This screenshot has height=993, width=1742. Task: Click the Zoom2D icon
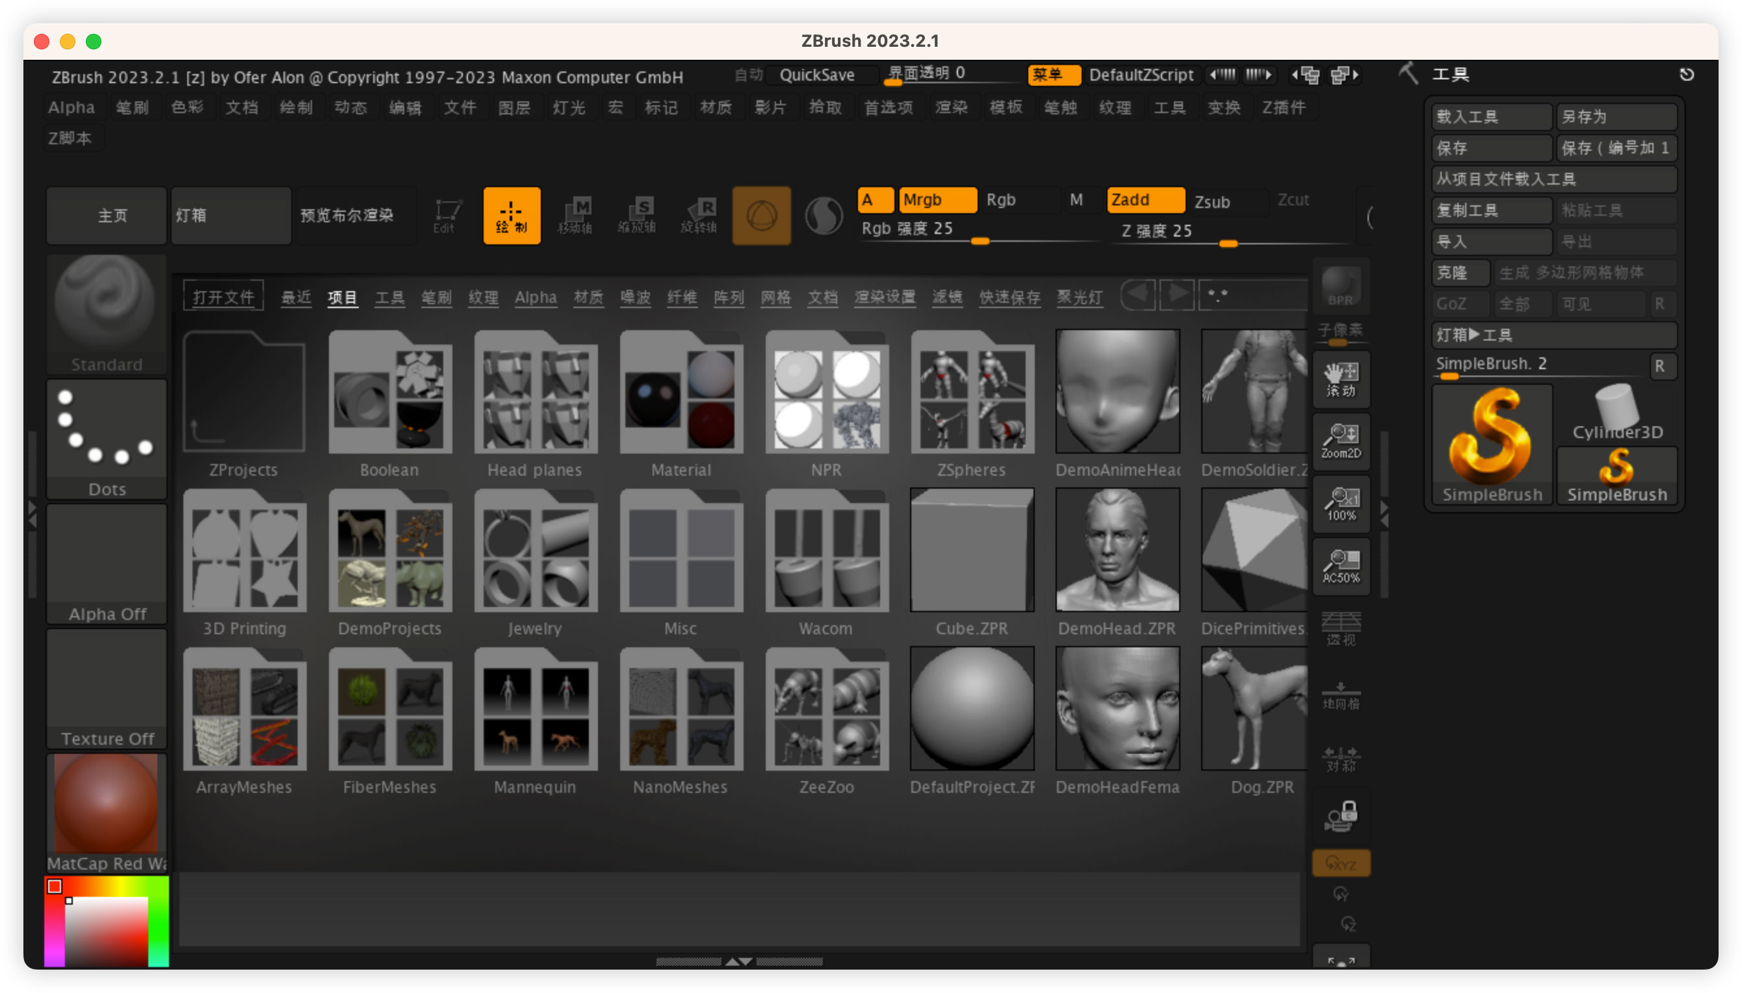tap(1340, 441)
